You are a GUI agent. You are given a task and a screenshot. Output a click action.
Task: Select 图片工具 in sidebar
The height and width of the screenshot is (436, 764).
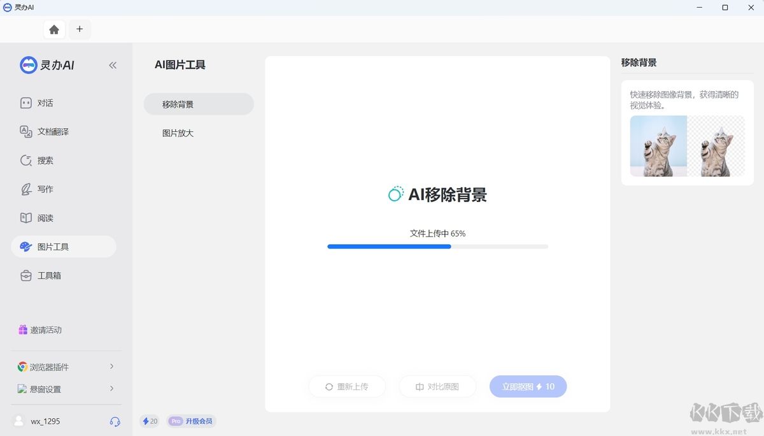point(64,247)
